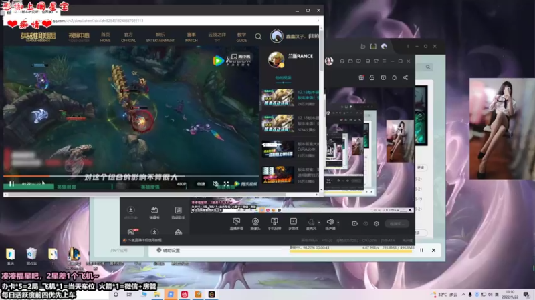This screenshot has height=300, width=535.
Task: Toggle mute on the video player
Action: click(x=215, y=184)
